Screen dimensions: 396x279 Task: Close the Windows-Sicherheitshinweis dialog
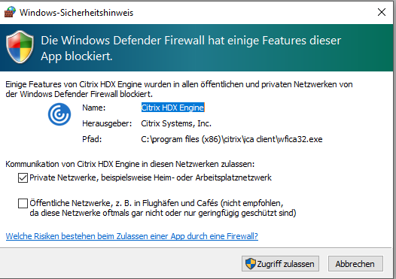coord(382,12)
